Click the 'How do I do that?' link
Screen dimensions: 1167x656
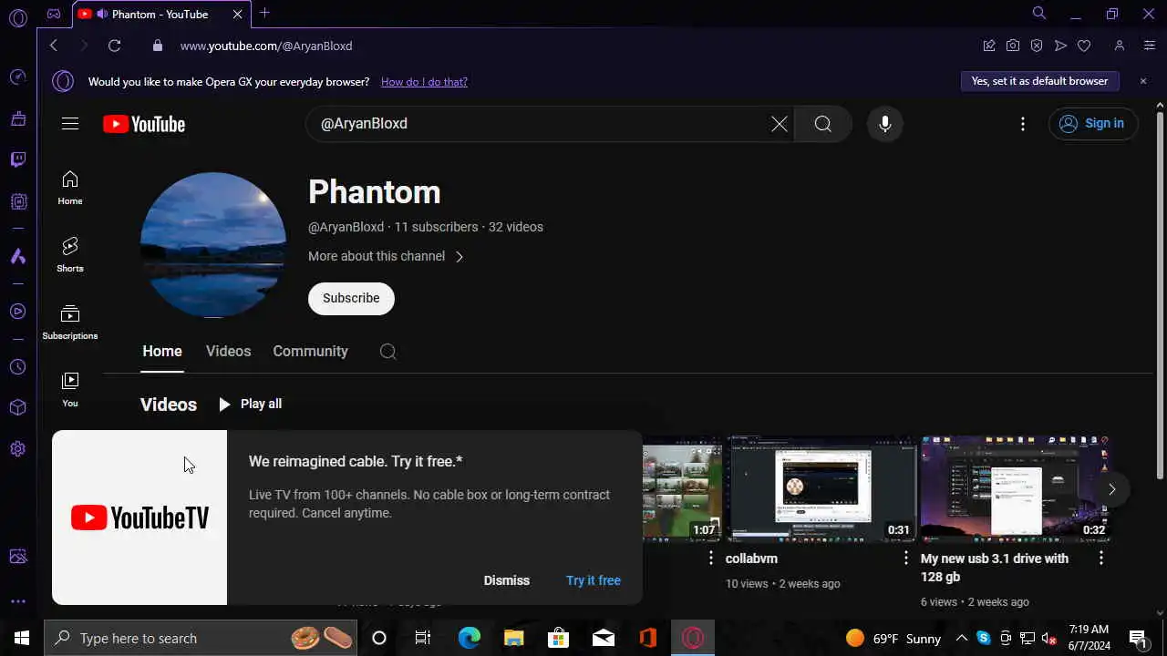pos(424,82)
